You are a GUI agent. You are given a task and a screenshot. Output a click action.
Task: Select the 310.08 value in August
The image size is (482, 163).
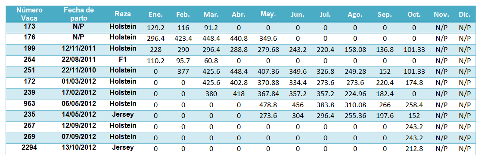355,105
